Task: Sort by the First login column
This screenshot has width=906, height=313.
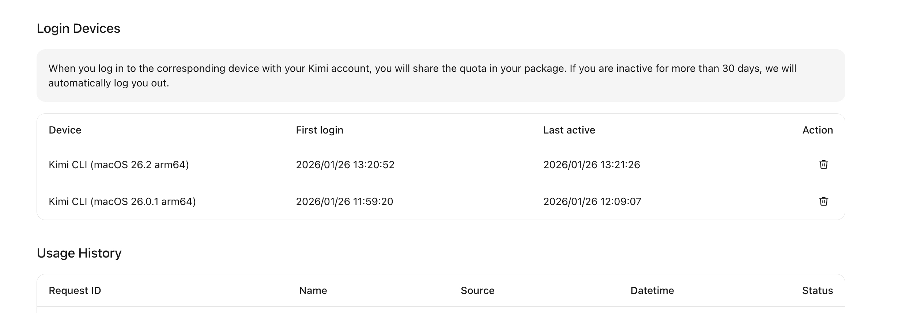Action: pos(319,130)
